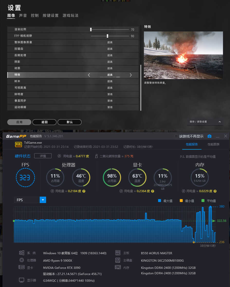This screenshot has height=287, width=230.
Task: Switch to the 性能图表 tab
Action: click(213, 144)
